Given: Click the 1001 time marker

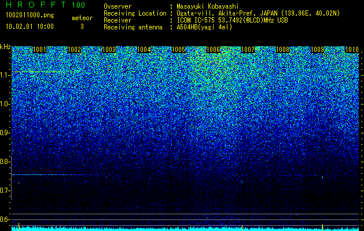Looking at the screenshot, I should (40, 50).
